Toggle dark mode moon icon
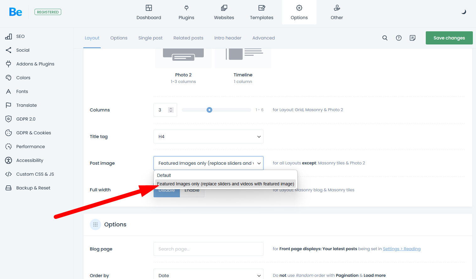476x279 pixels. pyautogui.click(x=463, y=12)
